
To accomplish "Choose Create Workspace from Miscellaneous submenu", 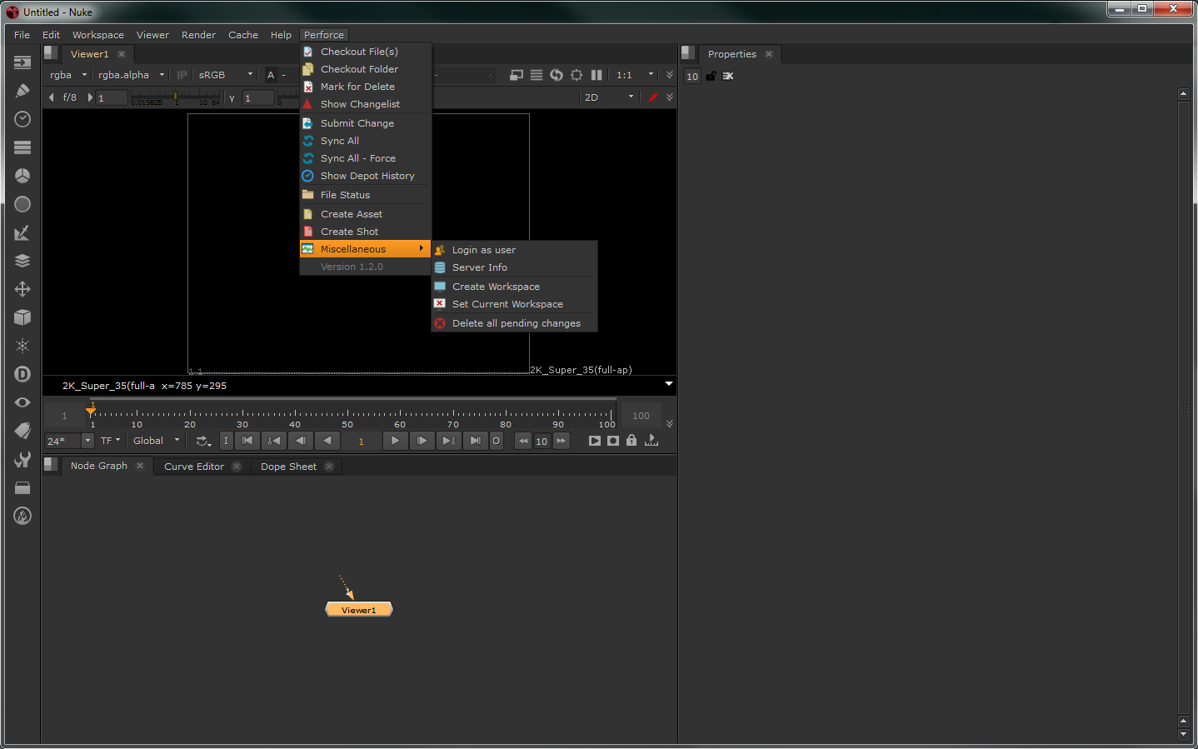I will [514, 287].
